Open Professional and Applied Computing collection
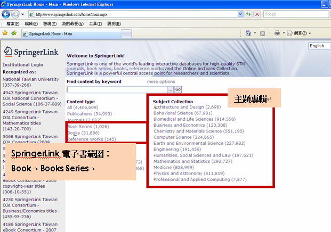 [200, 179]
